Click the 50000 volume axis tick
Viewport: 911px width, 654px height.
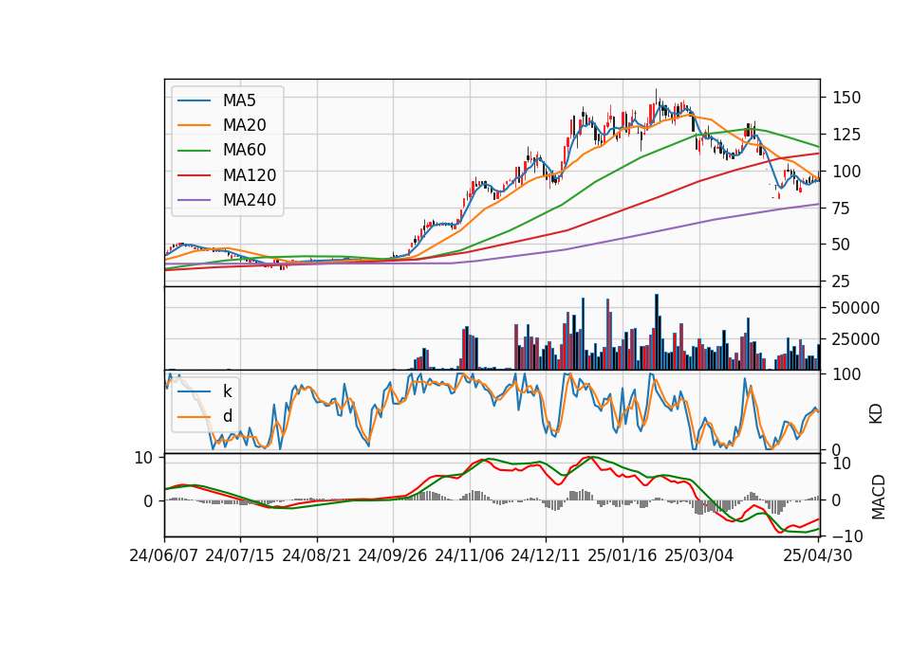click(x=856, y=308)
